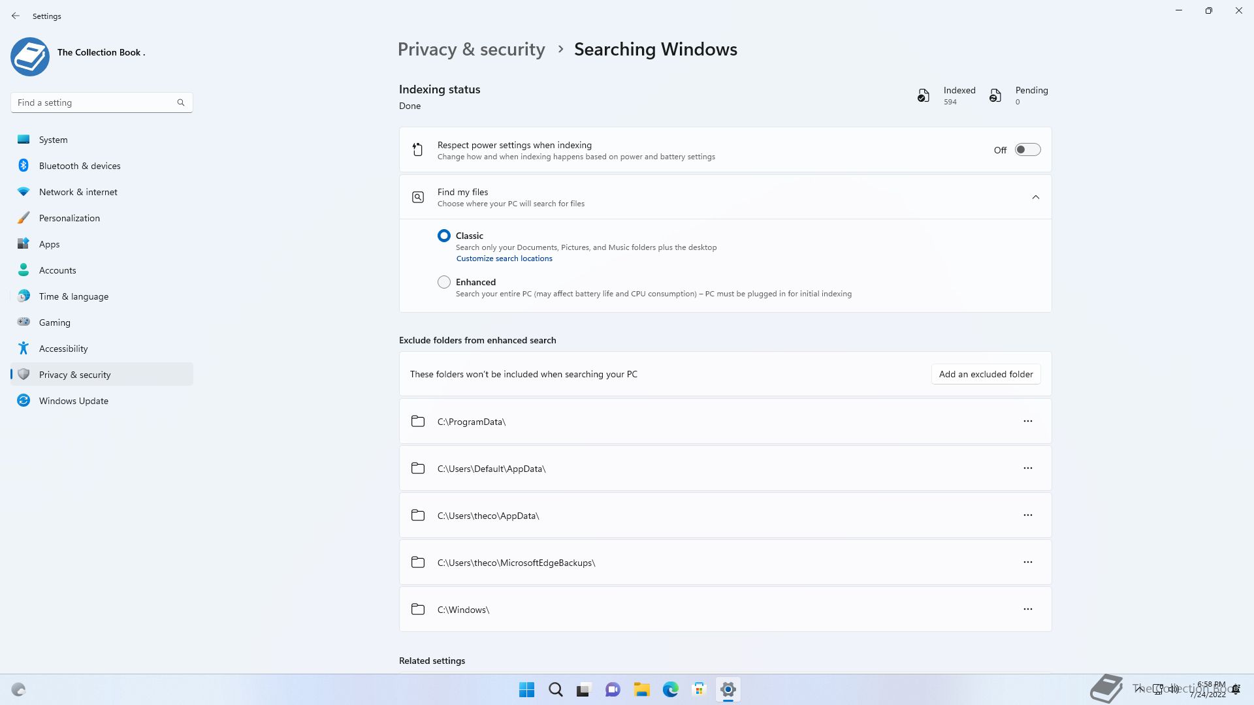Click the Settings gear on taskbar
The height and width of the screenshot is (705, 1254).
pos(728,689)
